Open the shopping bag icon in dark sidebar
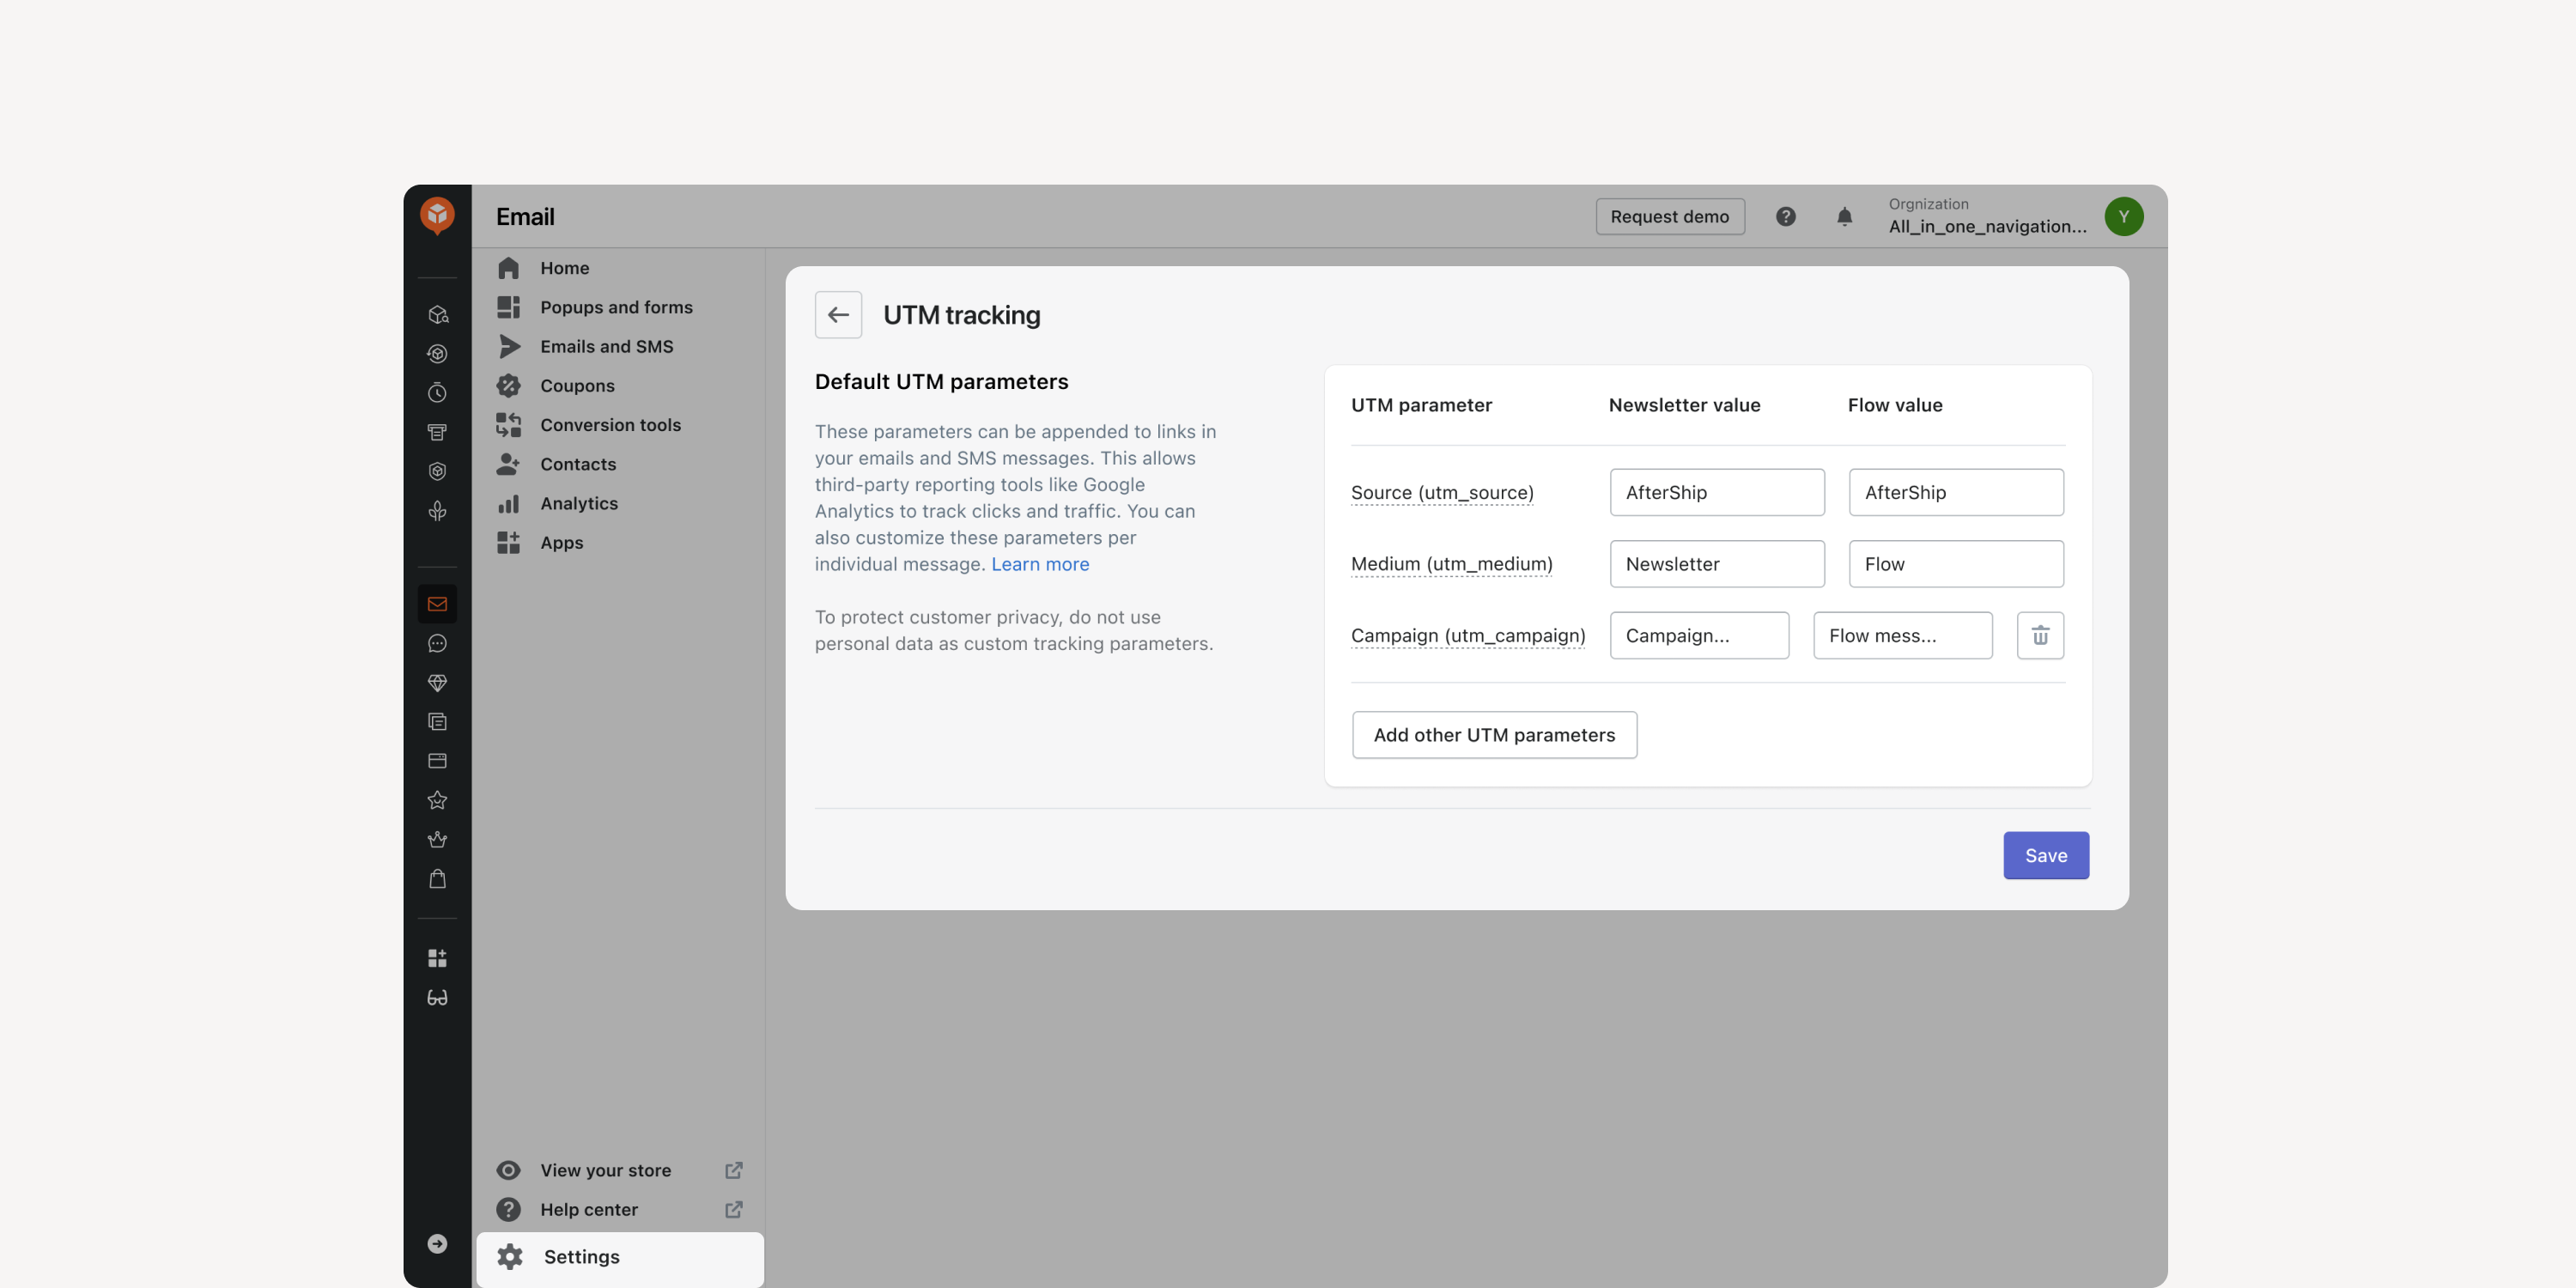Image resolution: width=2576 pixels, height=1288 pixels. (437, 879)
